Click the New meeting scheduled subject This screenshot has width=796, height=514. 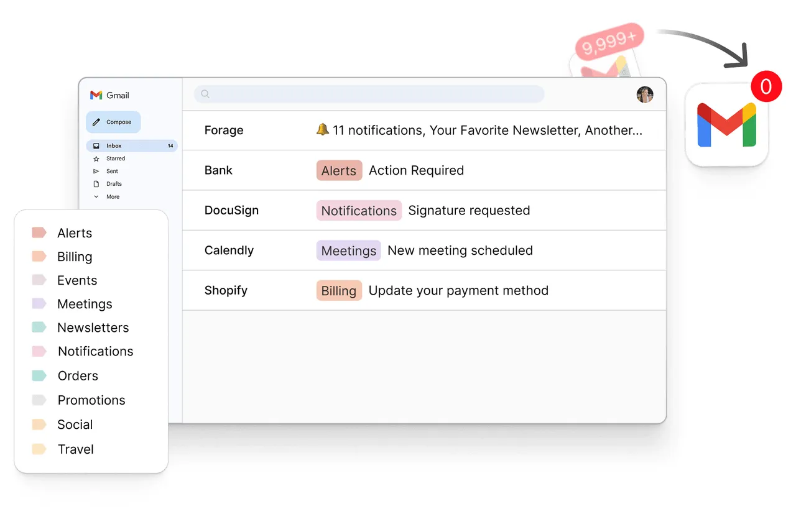(x=460, y=250)
